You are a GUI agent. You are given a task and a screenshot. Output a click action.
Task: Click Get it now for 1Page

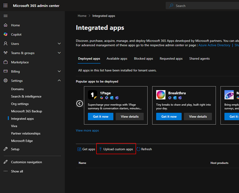coord(101,117)
